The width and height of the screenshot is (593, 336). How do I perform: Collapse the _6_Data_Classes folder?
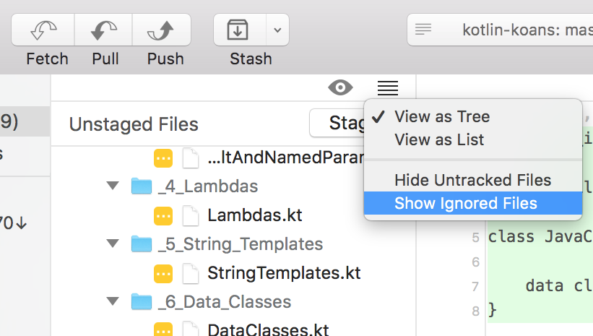tap(113, 301)
